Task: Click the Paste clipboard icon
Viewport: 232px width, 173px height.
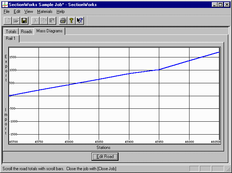Action: (52, 21)
